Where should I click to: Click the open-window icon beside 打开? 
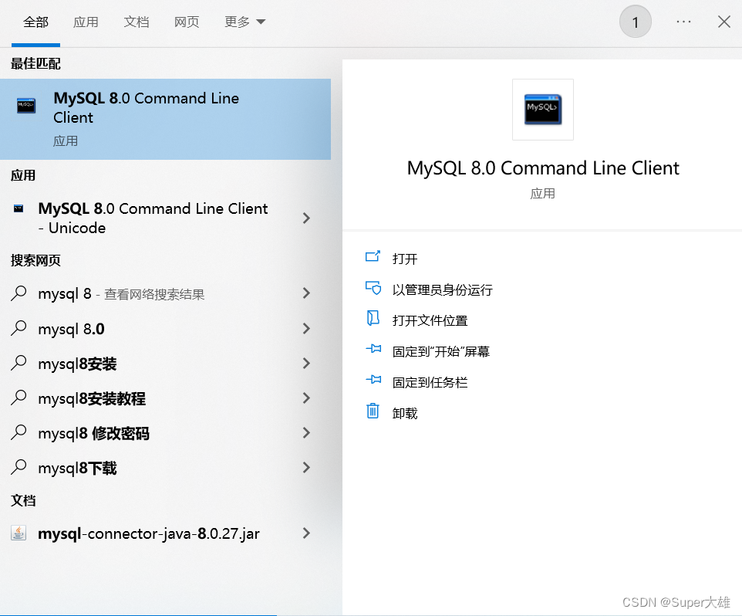(x=373, y=256)
